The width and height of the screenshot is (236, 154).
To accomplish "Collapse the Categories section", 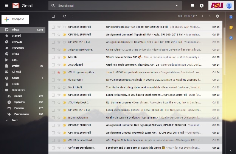I will [x=3, y=90].
